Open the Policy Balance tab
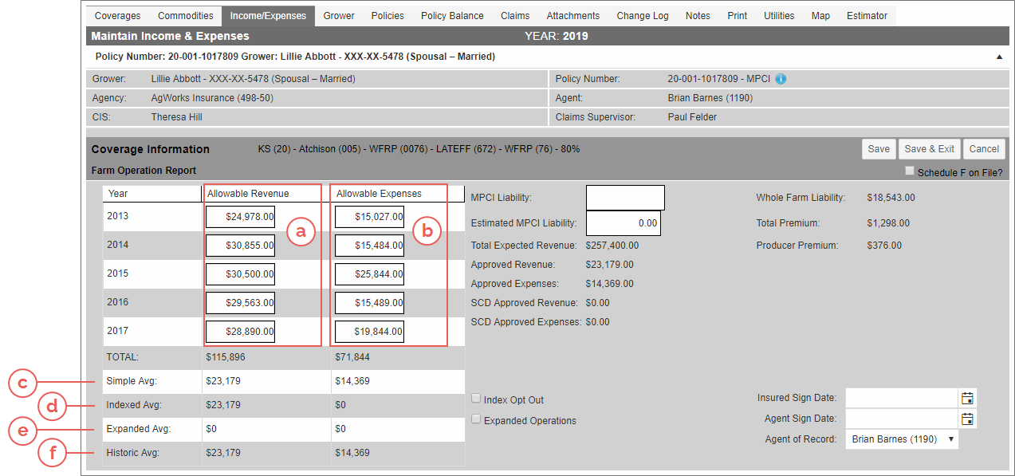Image resolution: width=1015 pixels, height=476 pixels. [452, 16]
